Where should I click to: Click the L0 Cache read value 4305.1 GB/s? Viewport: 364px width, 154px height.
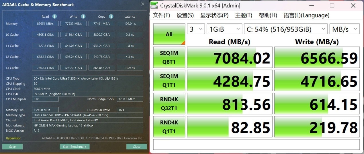45,35
